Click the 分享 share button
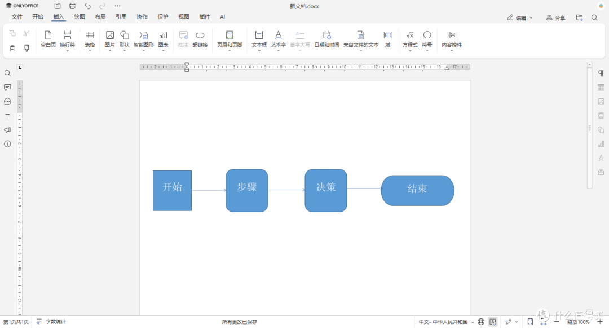The width and height of the screenshot is (609, 328). click(556, 17)
